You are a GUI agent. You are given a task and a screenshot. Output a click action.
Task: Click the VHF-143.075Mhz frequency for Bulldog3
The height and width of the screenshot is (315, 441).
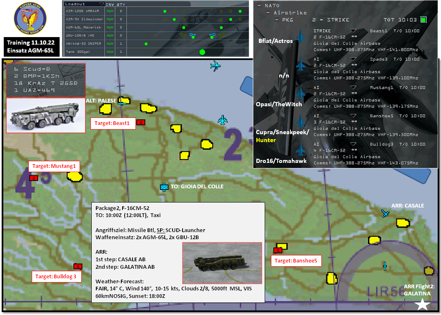pos(398,163)
